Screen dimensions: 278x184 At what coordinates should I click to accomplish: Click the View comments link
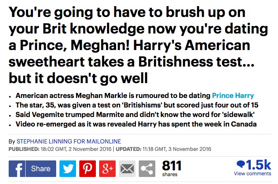click(x=252, y=174)
